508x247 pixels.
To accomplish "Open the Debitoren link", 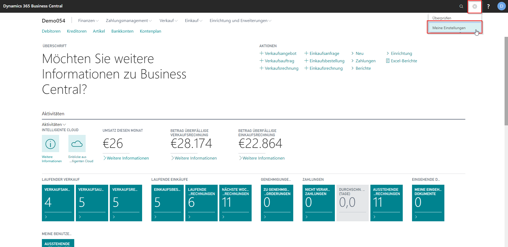I will pyautogui.click(x=51, y=31).
